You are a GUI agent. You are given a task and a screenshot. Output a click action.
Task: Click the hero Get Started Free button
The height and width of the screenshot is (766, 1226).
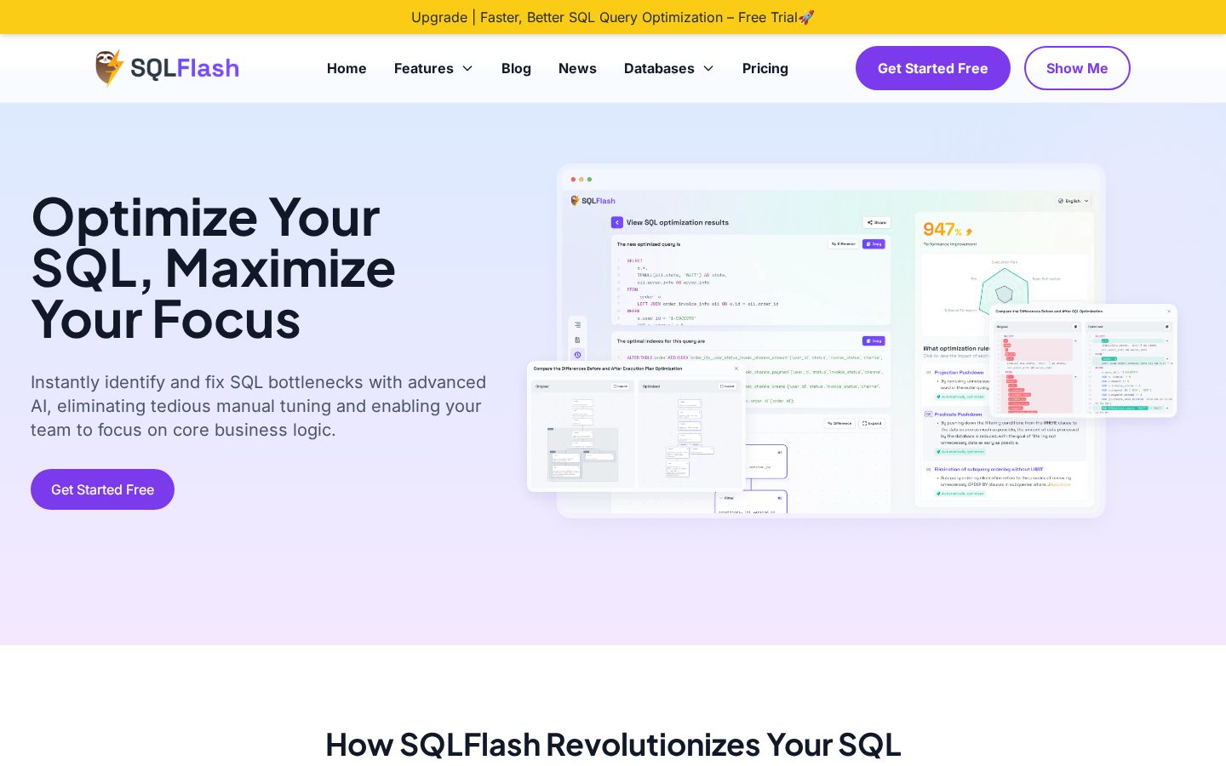point(102,489)
